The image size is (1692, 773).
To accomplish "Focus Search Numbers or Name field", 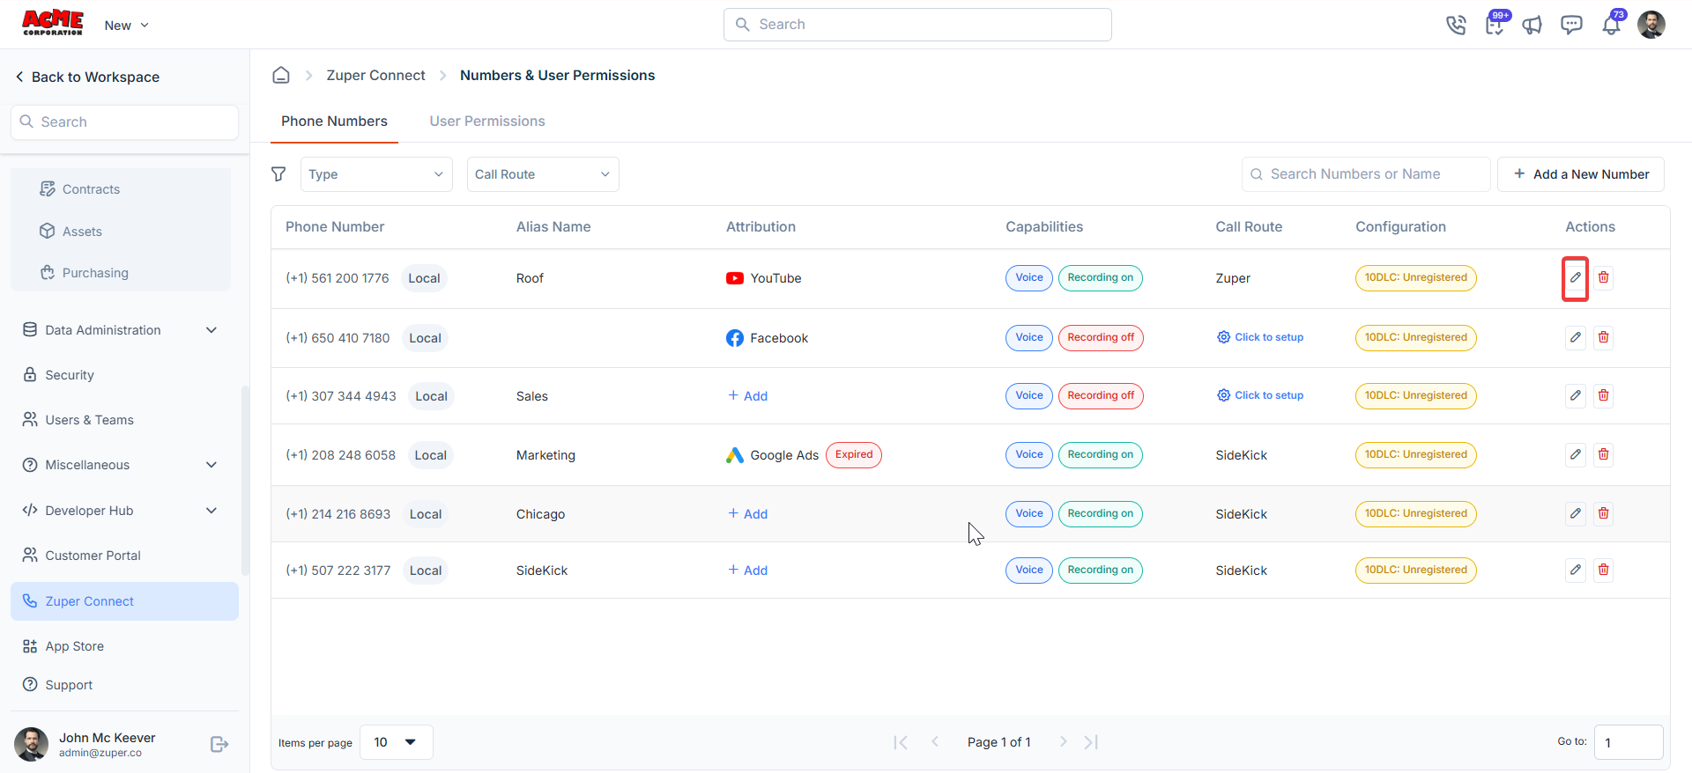I will click(1366, 174).
